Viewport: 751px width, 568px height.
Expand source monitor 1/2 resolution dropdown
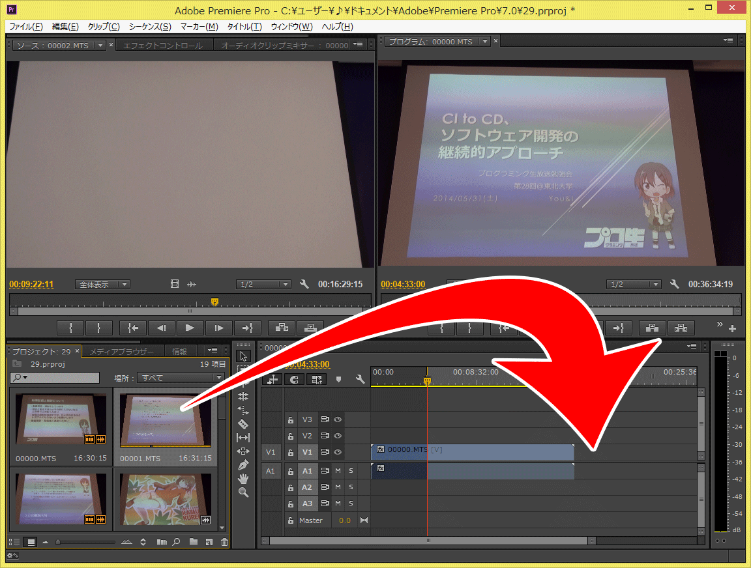tap(263, 285)
